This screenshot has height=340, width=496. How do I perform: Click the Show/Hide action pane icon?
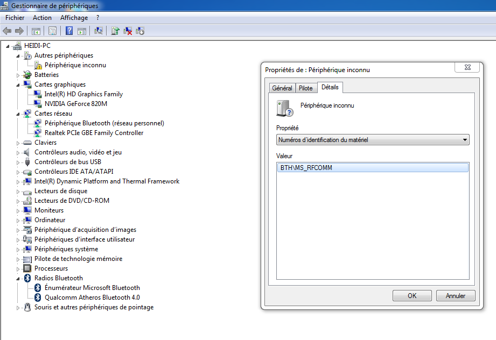click(x=82, y=31)
